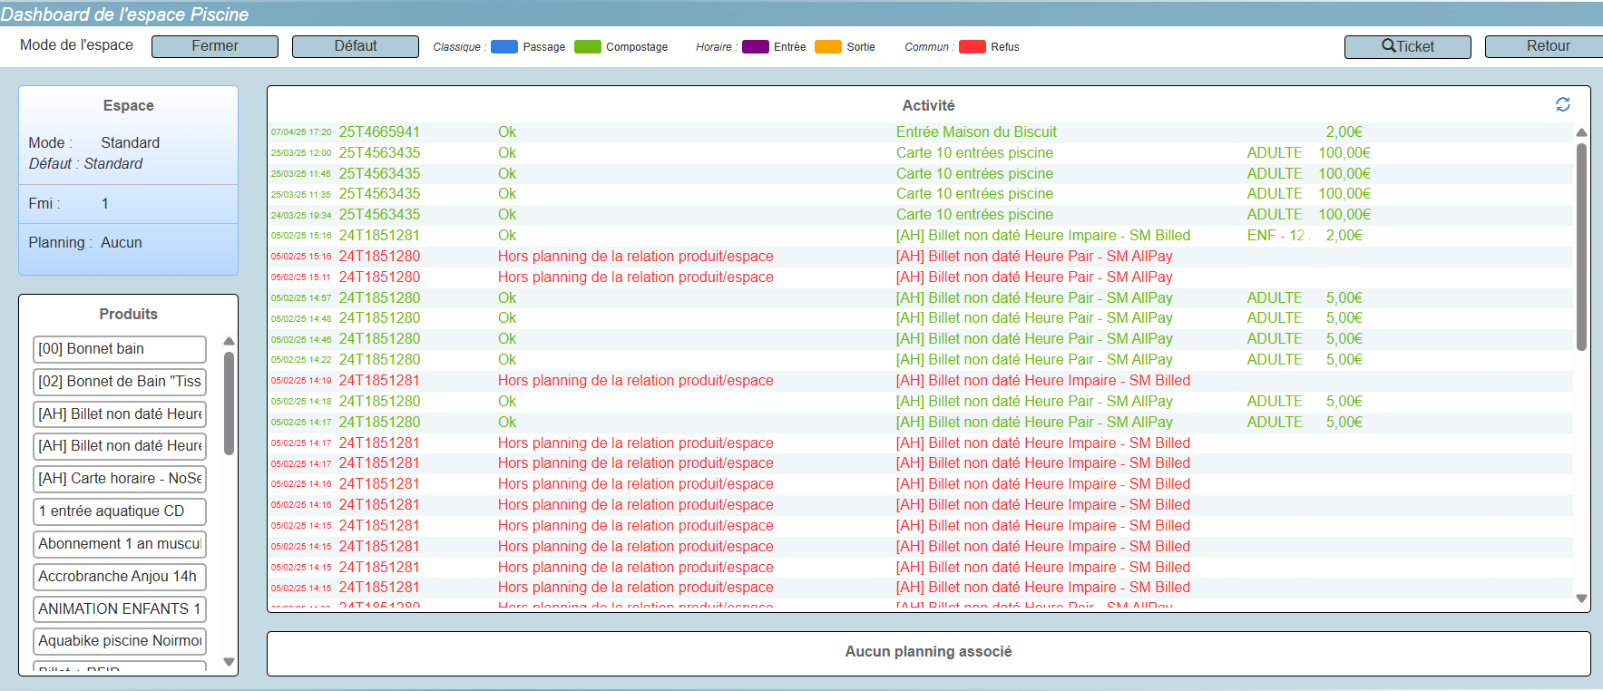Viewport: 1603px width, 691px height.
Task: Select ticket 25T4563435 dated 25/03/25 12:00
Action: (x=379, y=153)
